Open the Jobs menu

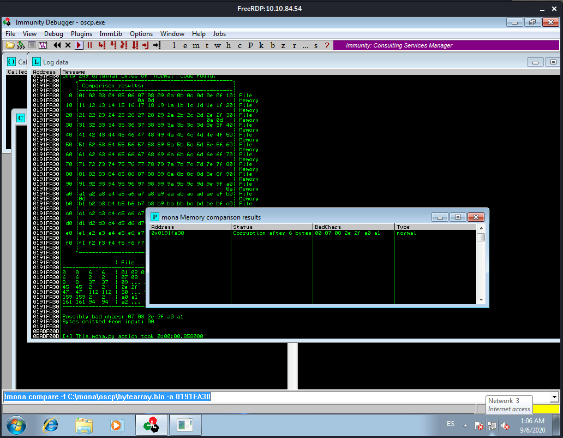tap(219, 34)
